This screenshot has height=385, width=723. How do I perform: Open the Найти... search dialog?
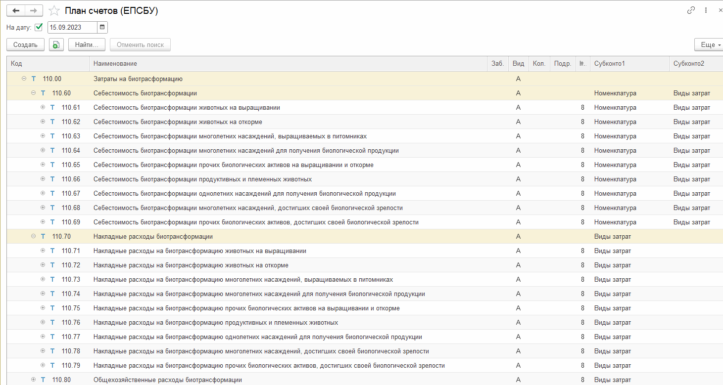(x=87, y=44)
